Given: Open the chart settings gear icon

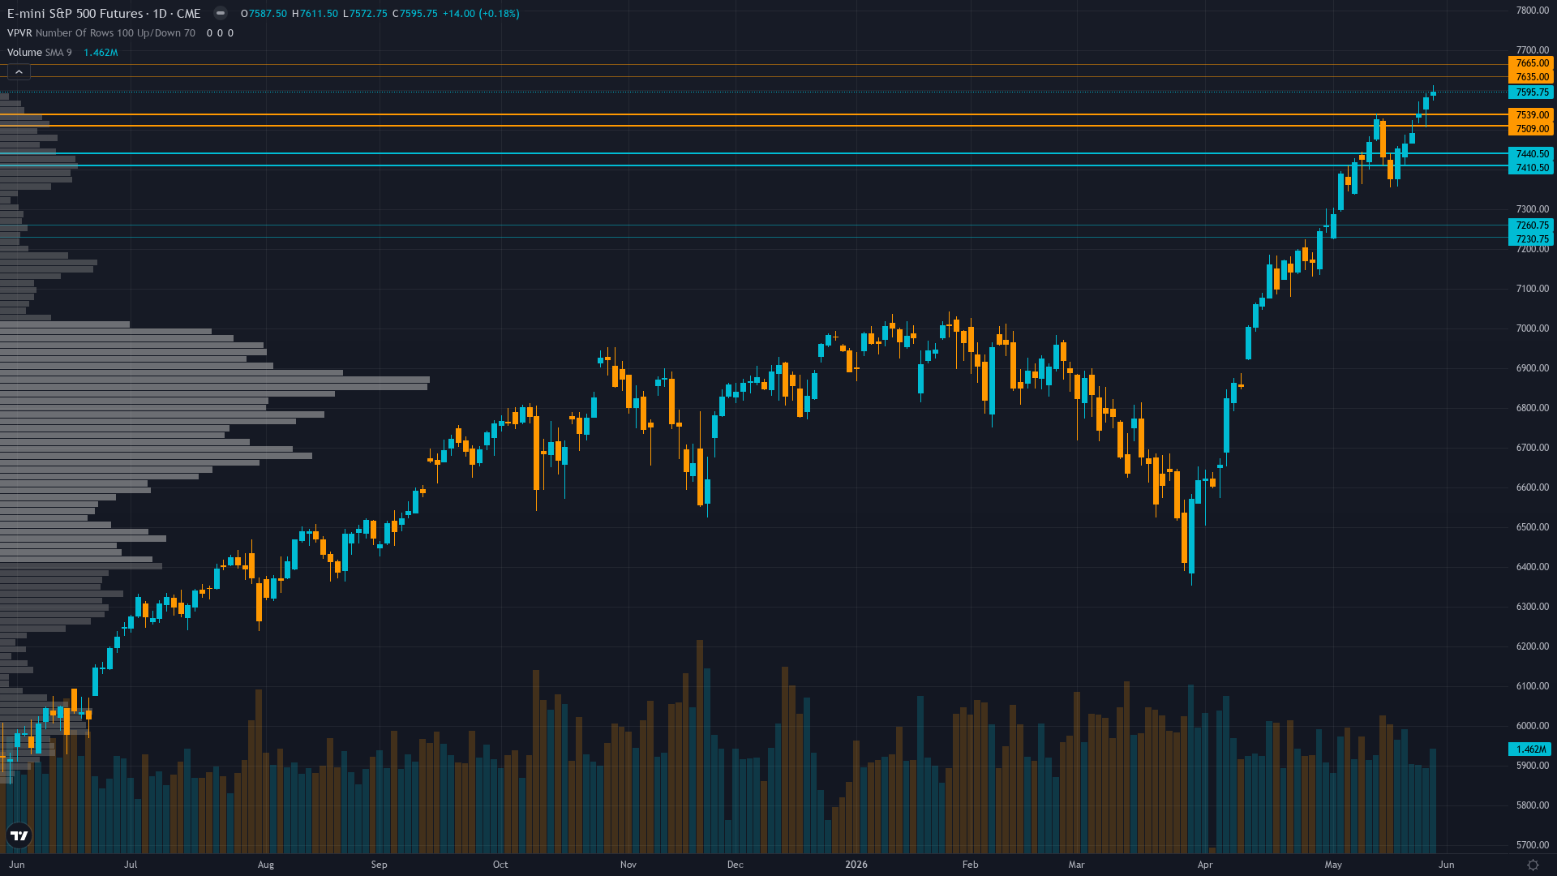Looking at the screenshot, I should (1533, 865).
